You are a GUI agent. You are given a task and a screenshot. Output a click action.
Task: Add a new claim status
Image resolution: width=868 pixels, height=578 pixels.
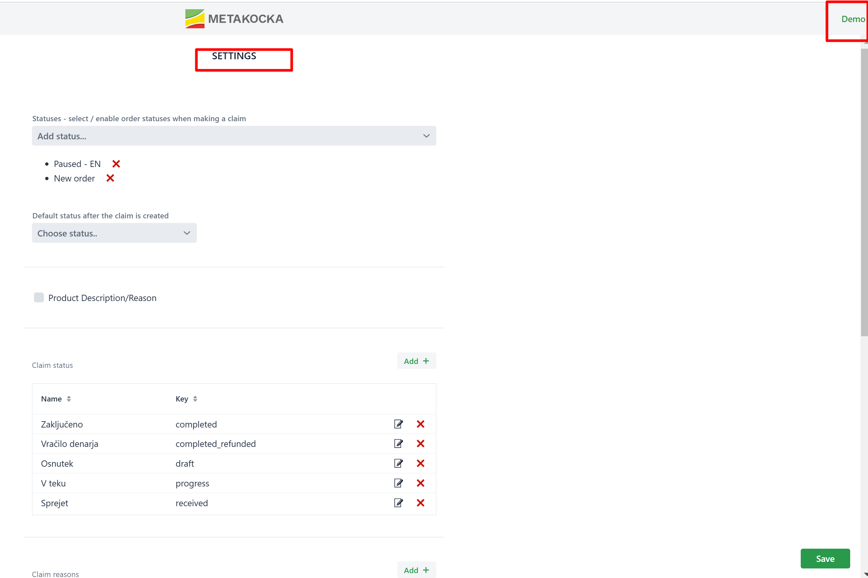[x=416, y=361]
